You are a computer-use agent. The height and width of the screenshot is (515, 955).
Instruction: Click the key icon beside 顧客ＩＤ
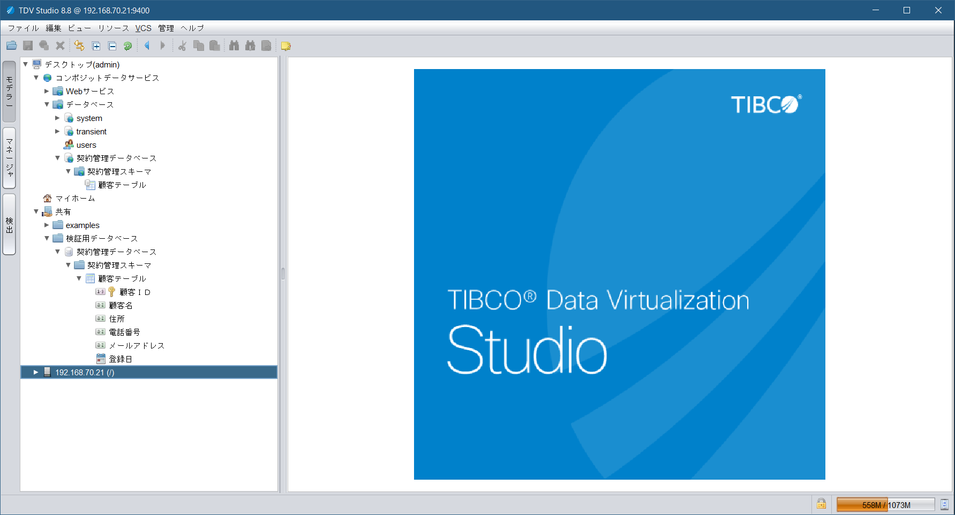(x=111, y=292)
